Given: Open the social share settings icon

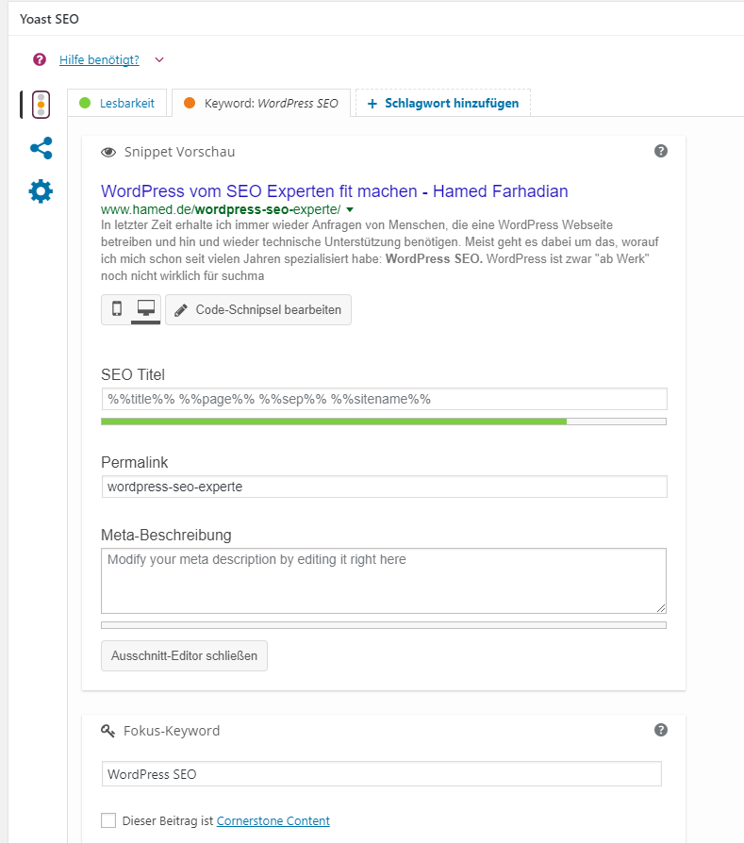Looking at the screenshot, I should point(41,148).
